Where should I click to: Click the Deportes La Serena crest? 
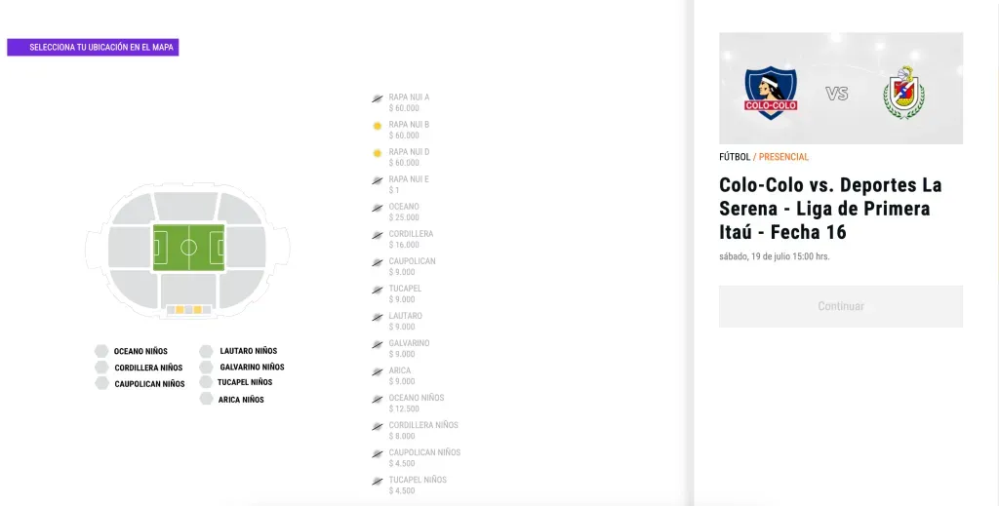[x=903, y=94]
